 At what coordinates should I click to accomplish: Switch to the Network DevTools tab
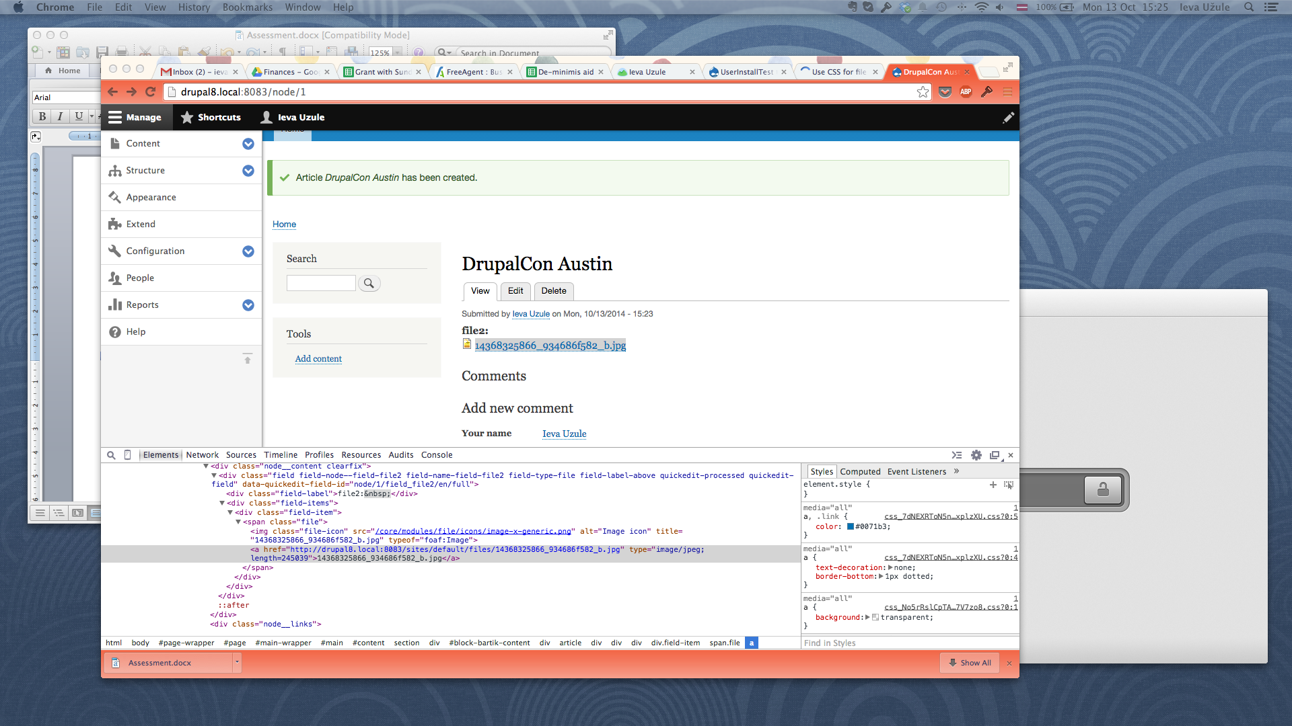tap(203, 455)
